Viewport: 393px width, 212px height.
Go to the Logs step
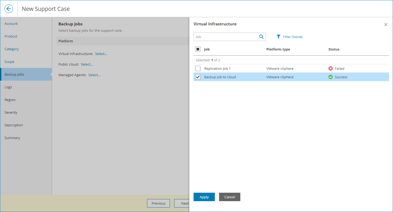(x=8, y=87)
